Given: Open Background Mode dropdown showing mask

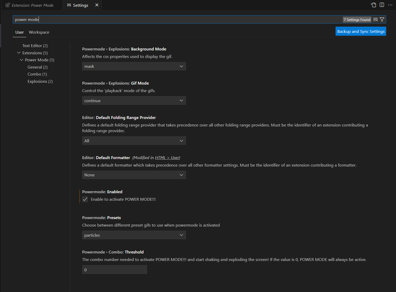Looking at the screenshot, I should click(x=134, y=66).
